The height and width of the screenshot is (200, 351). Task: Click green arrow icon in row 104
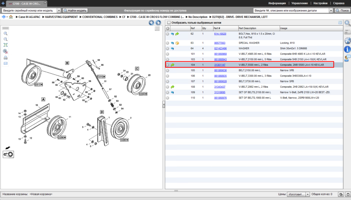pos(173,65)
